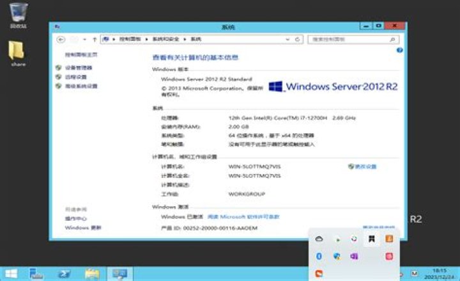Click the orange-red tray icon in bottom row
The width and height of the screenshot is (460, 281).
319,274
